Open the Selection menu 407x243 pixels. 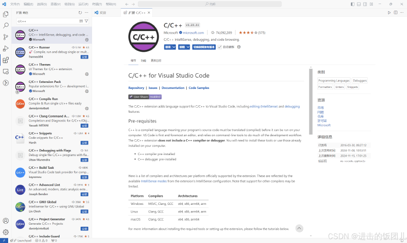coord(42,4)
